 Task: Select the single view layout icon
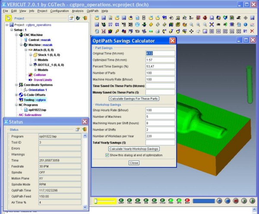[205, 31]
